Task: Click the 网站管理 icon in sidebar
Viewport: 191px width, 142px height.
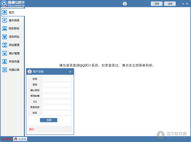Action: pyautogui.click(x=5, y=45)
